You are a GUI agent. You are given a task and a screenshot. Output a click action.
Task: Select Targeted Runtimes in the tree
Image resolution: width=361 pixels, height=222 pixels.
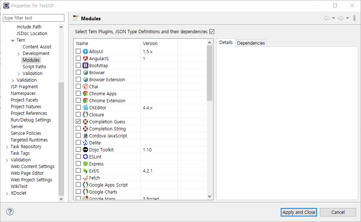click(x=29, y=140)
